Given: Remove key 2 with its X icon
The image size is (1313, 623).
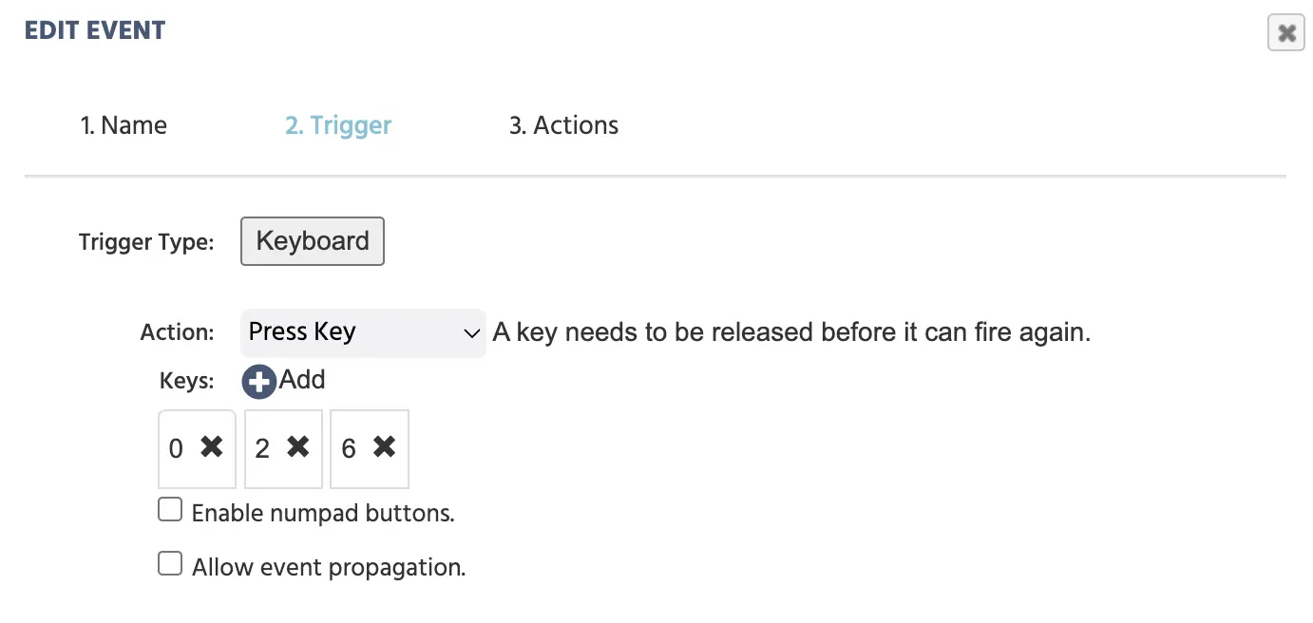Looking at the screenshot, I should click(x=298, y=446).
